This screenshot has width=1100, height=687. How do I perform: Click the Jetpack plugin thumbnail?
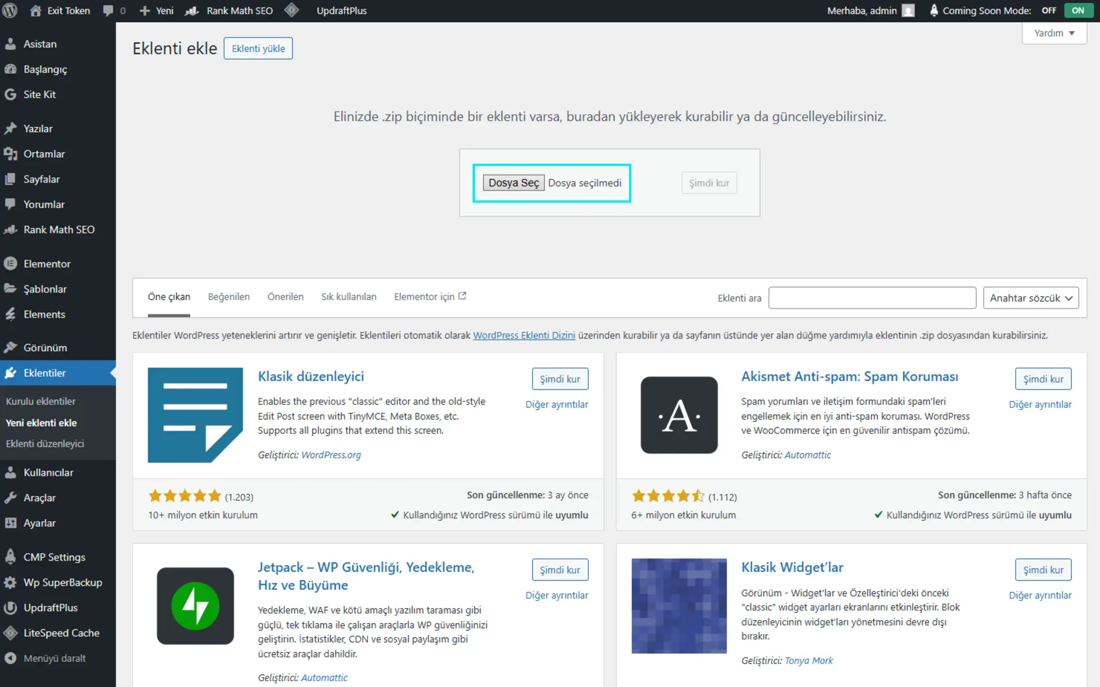click(x=195, y=606)
